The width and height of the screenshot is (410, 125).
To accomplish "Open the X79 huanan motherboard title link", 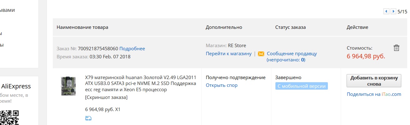I will [141, 83].
